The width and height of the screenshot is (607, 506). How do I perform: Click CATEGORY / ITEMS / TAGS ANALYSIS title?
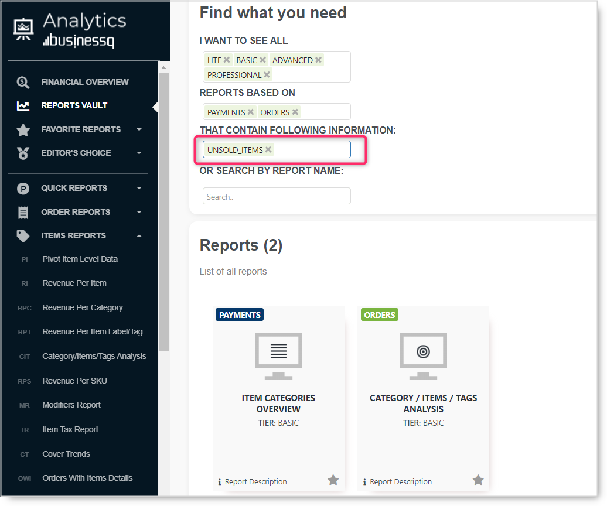pyautogui.click(x=423, y=404)
